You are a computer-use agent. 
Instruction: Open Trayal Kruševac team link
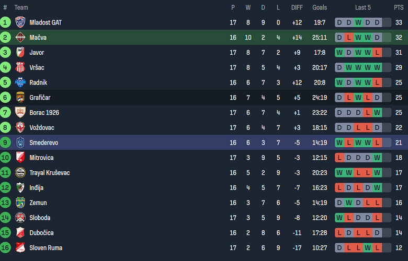tap(49, 173)
